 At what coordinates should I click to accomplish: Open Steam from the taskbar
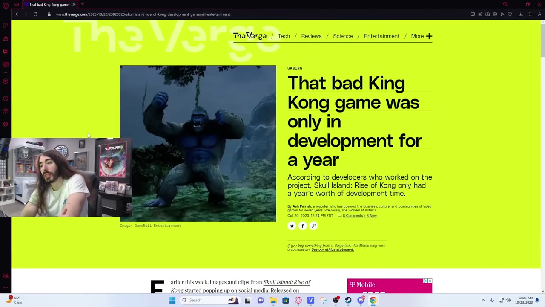click(348, 300)
